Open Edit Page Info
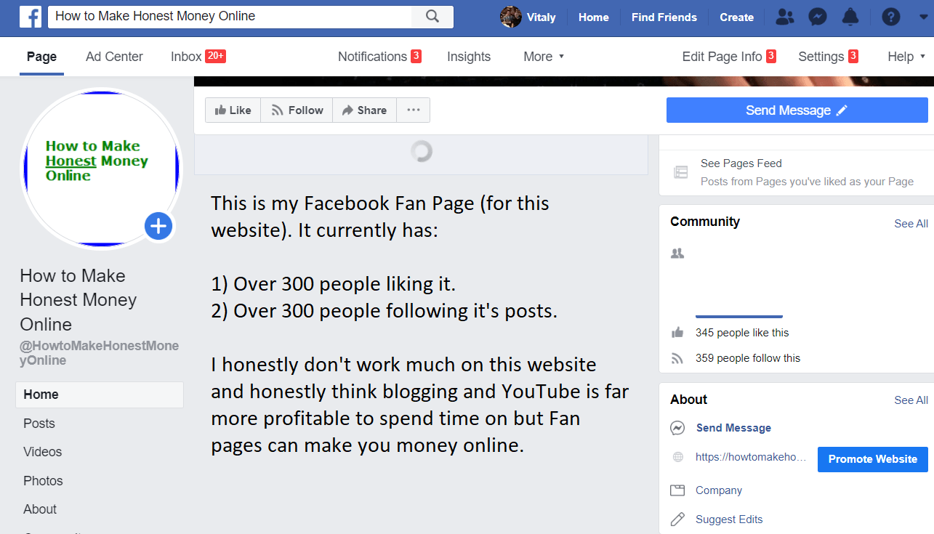 (729, 57)
